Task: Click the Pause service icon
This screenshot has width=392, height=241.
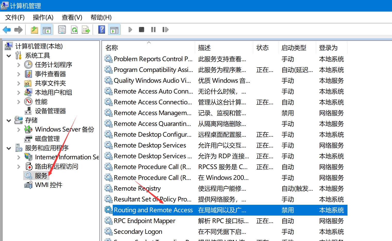Action: pos(153,30)
